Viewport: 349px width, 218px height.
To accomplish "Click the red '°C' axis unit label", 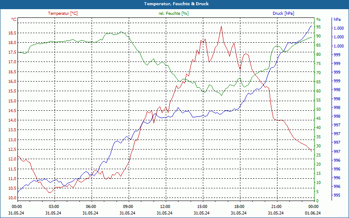I will point(14,20).
